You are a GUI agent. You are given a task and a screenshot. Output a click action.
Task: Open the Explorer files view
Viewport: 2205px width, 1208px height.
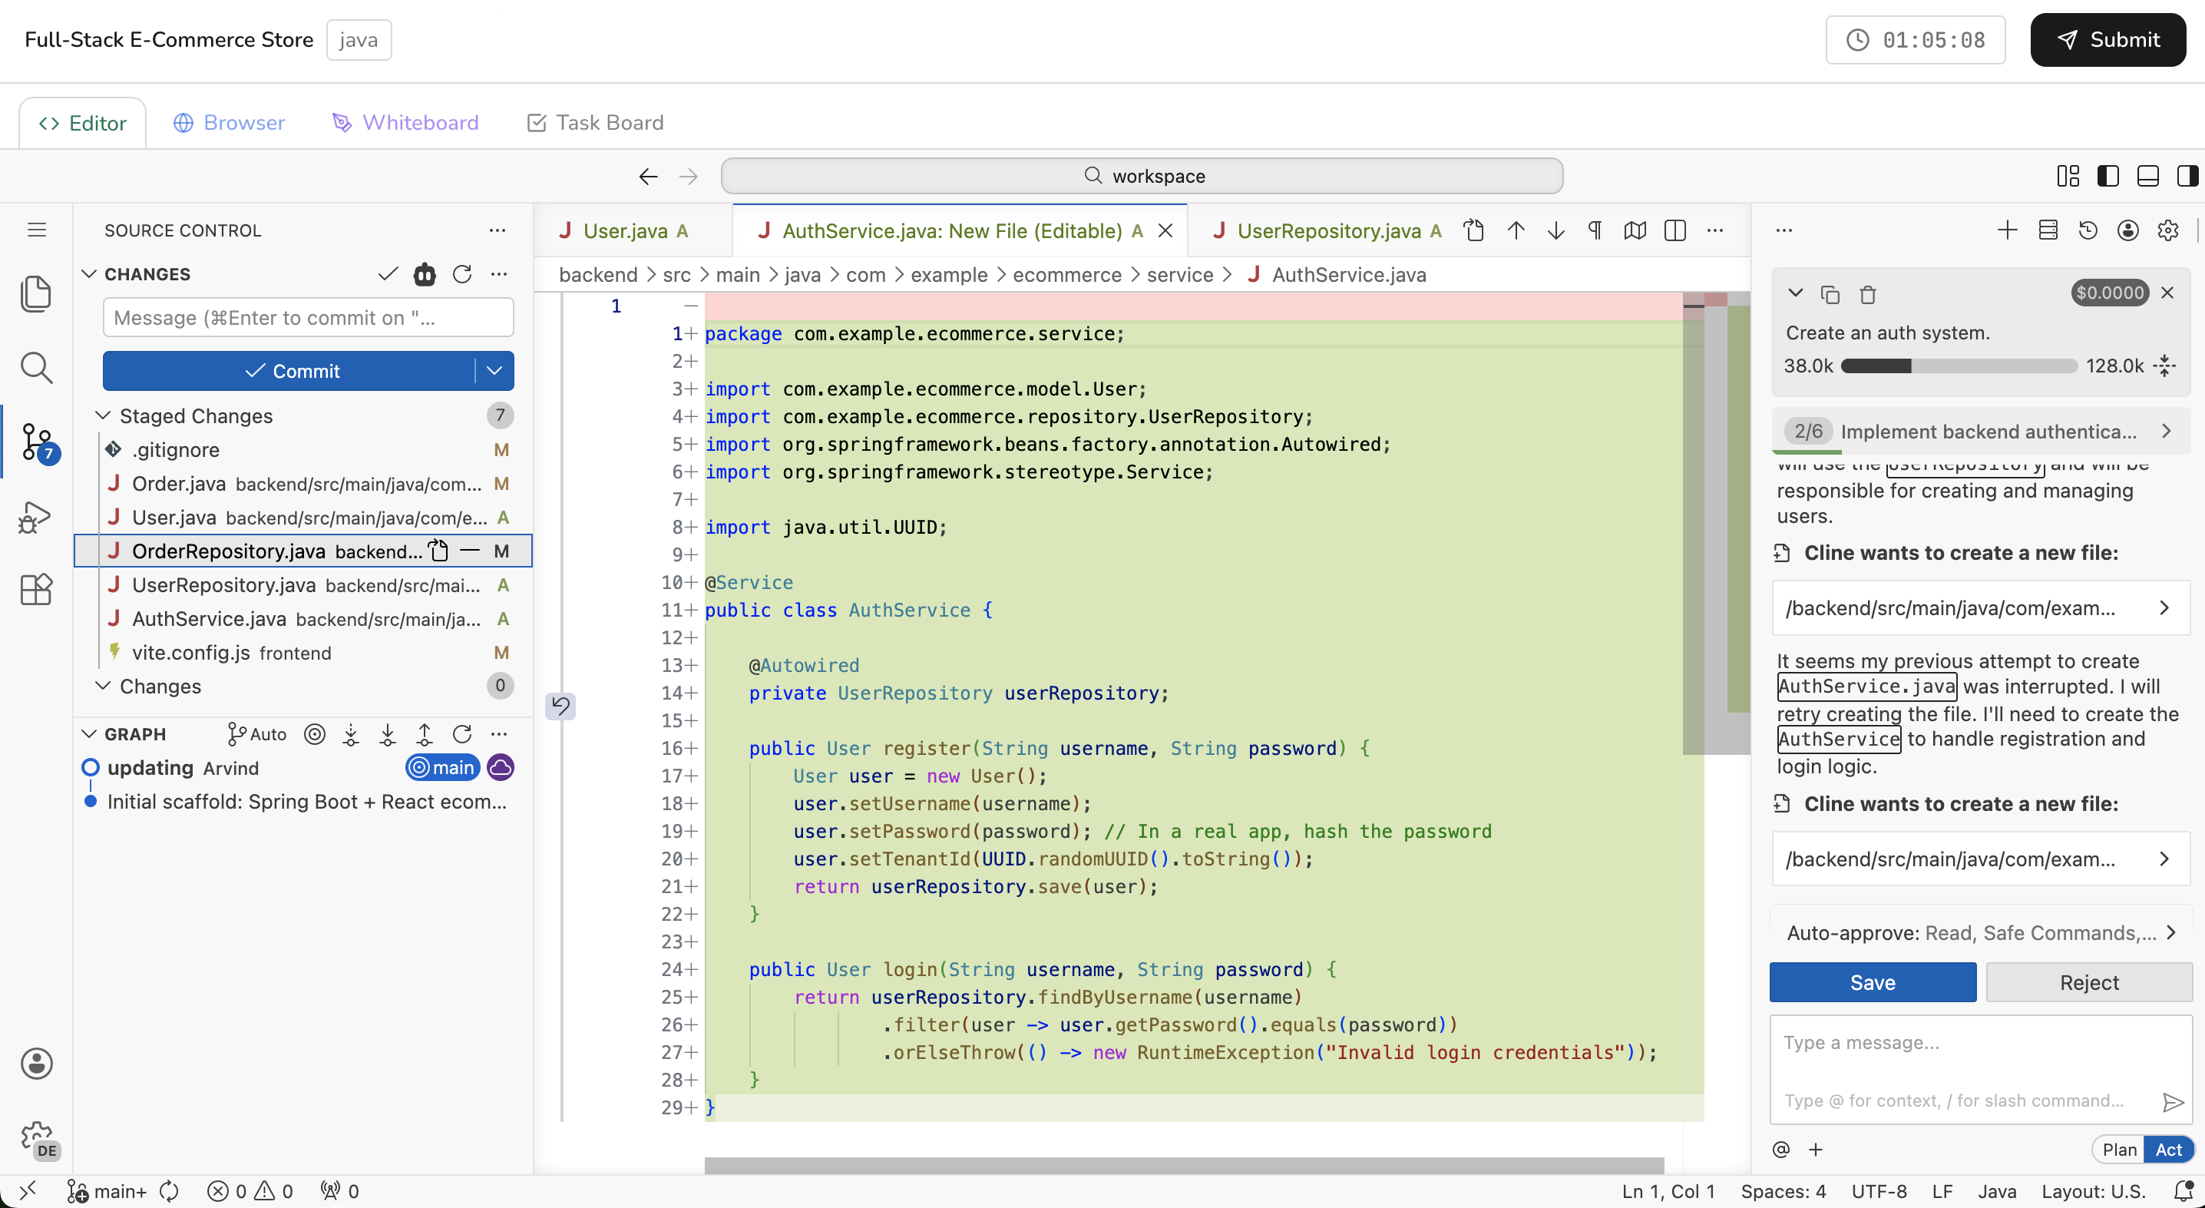[36, 293]
